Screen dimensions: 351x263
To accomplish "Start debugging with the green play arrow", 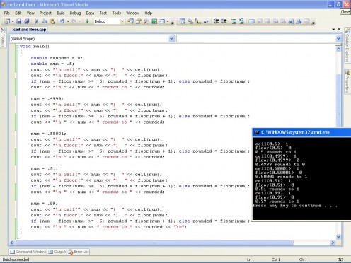I will [x=88, y=21].
